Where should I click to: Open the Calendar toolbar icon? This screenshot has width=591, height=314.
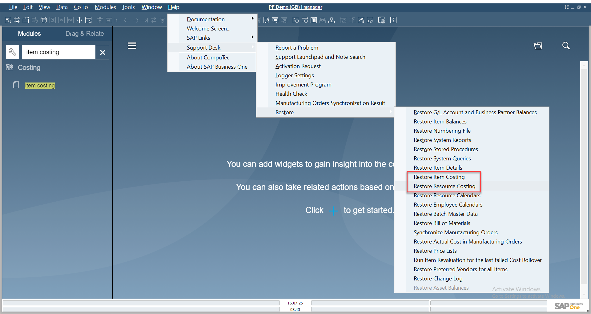click(x=314, y=20)
